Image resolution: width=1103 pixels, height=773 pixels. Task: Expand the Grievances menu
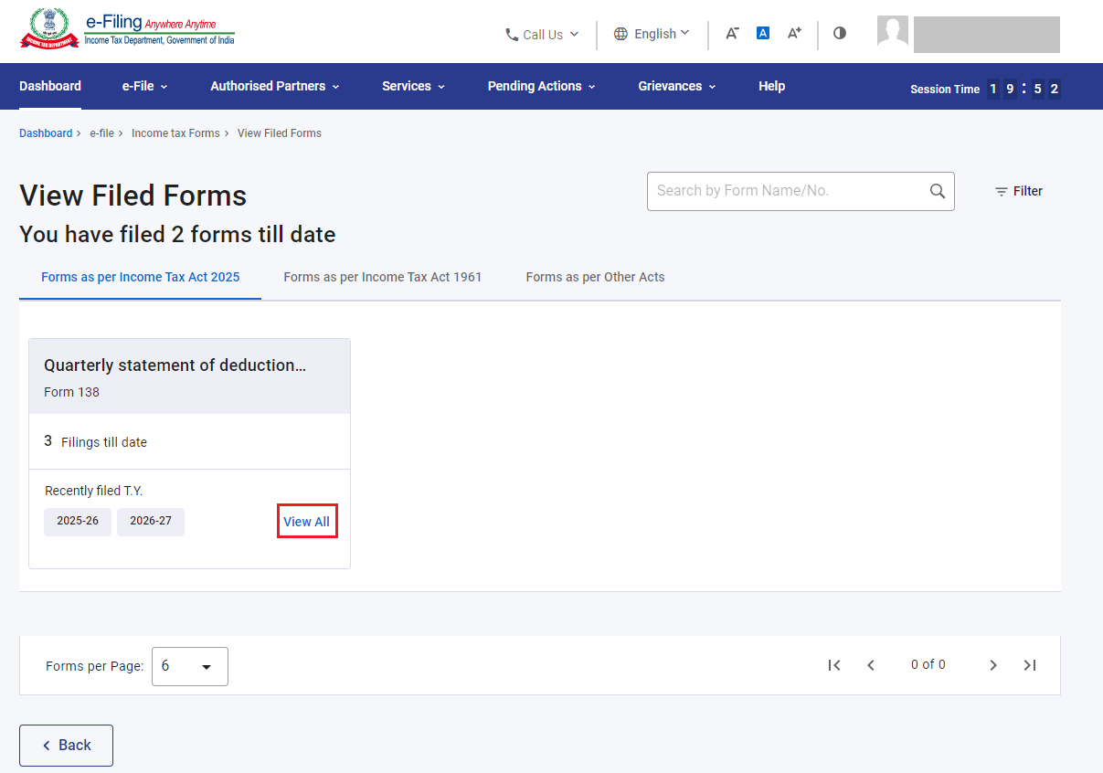tap(676, 86)
